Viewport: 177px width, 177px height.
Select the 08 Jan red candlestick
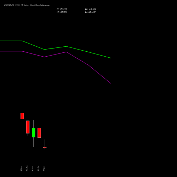tap(39, 133)
